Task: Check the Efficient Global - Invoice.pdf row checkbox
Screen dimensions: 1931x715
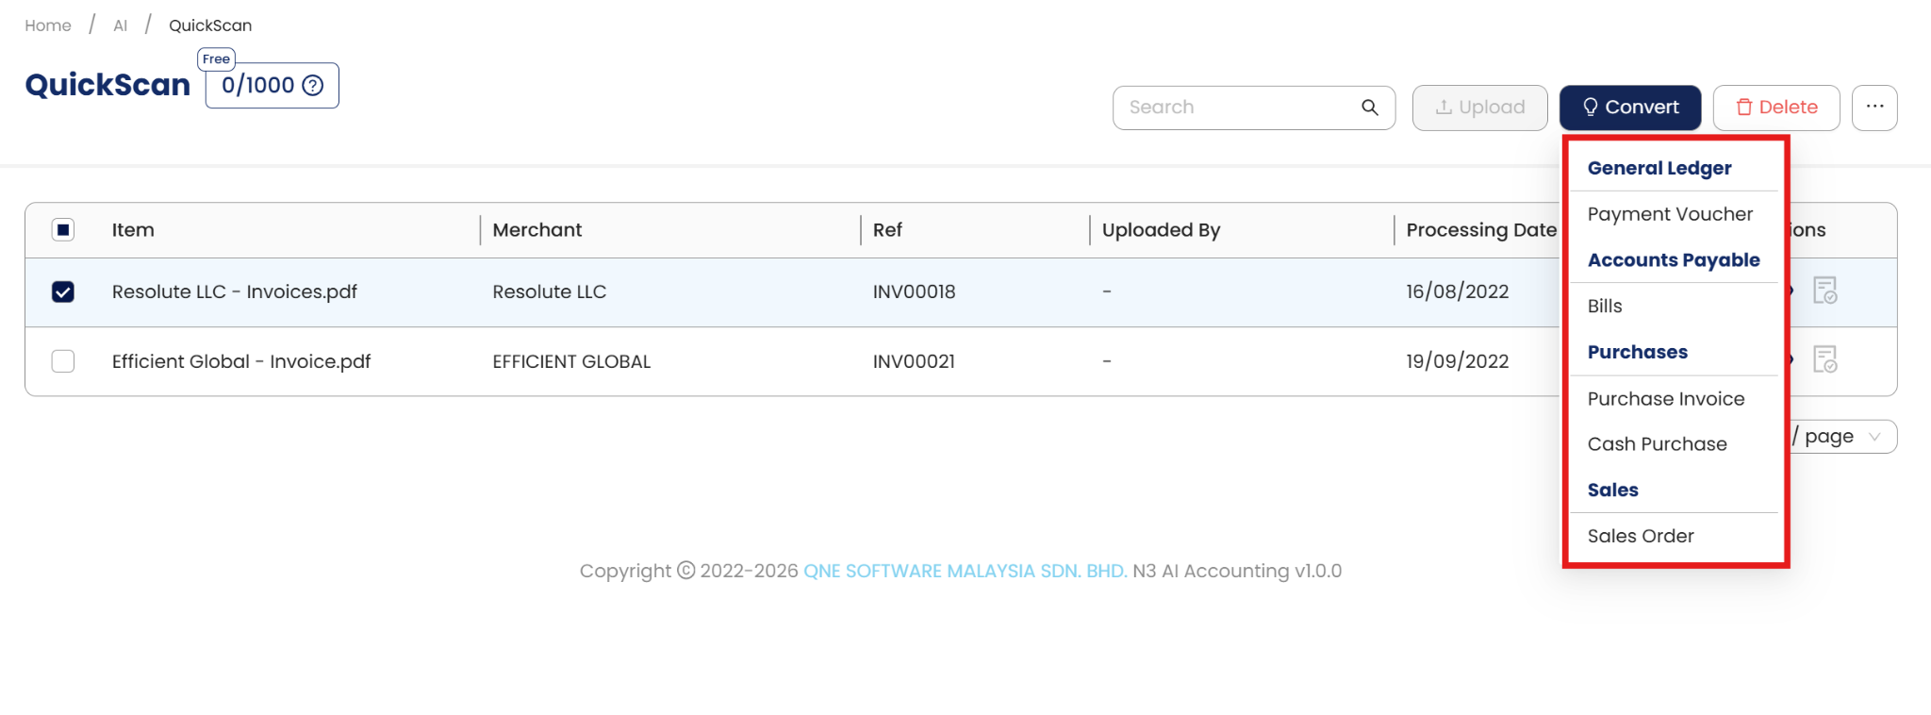Action: [63, 361]
